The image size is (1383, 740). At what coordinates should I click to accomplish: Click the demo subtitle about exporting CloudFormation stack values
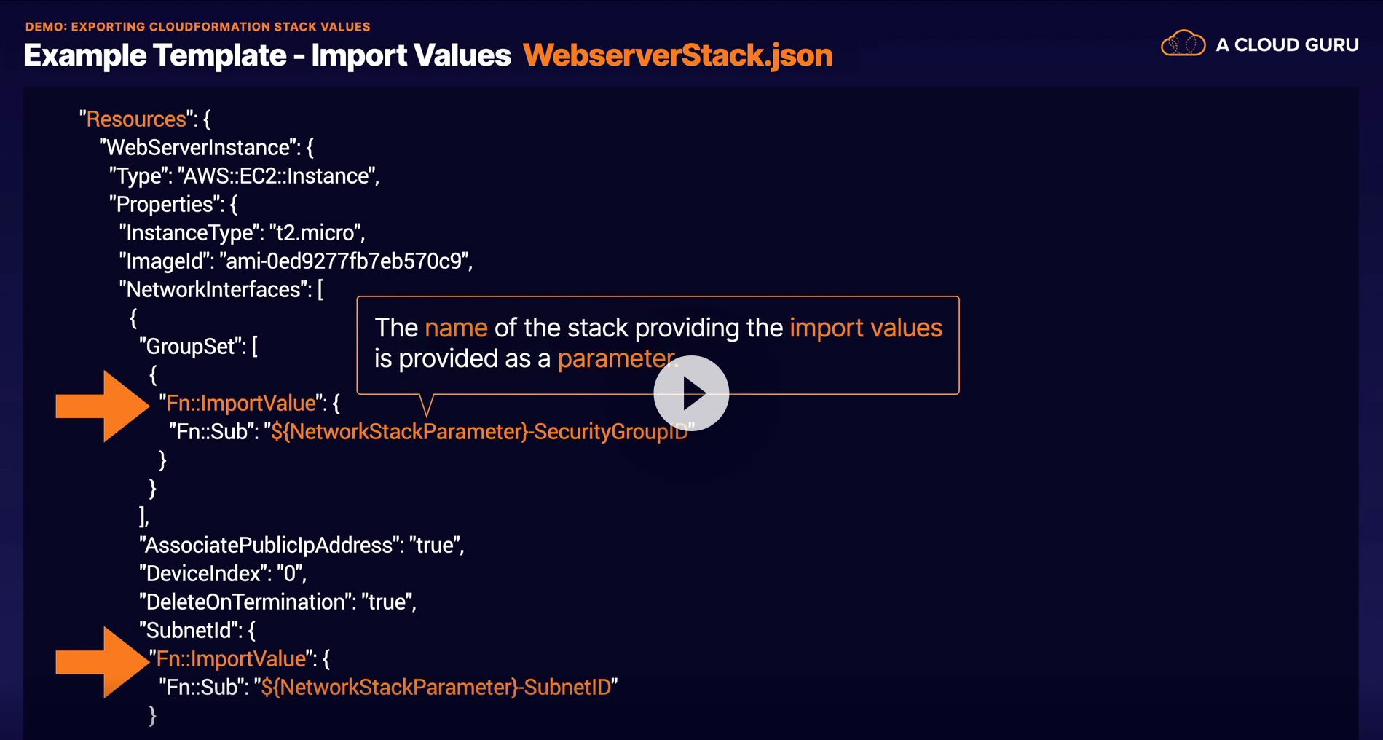coord(198,27)
